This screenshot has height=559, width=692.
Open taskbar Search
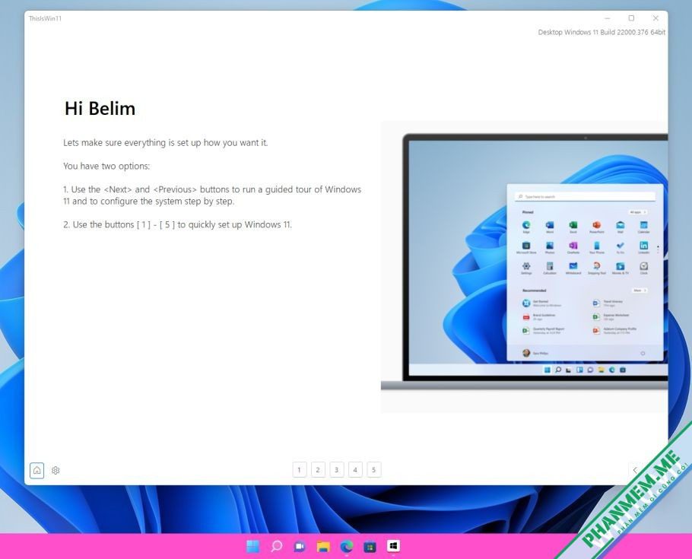276,546
